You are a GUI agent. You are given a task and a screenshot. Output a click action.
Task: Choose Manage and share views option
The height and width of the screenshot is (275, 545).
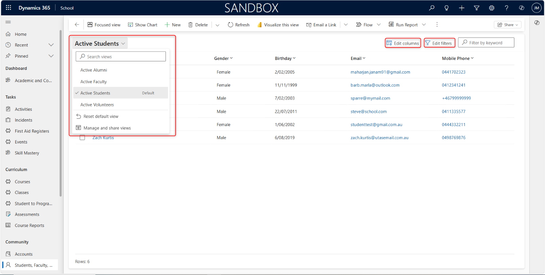click(x=107, y=128)
